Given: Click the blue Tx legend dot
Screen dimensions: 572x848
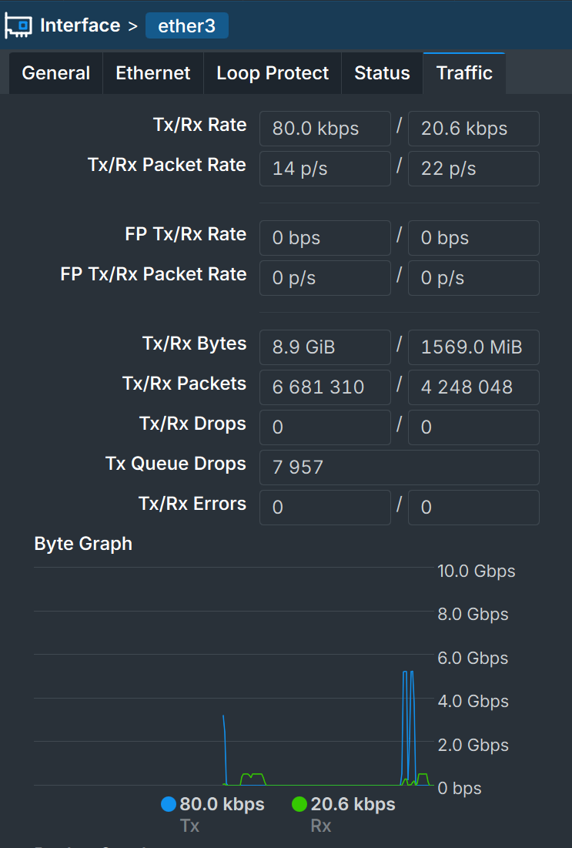Looking at the screenshot, I should [x=169, y=805].
